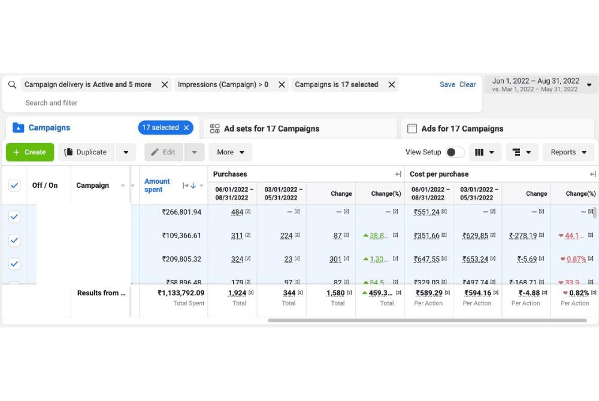Click the Off / On column header
Image resolution: width=599 pixels, height=401 pixels.
click(45, 186)
